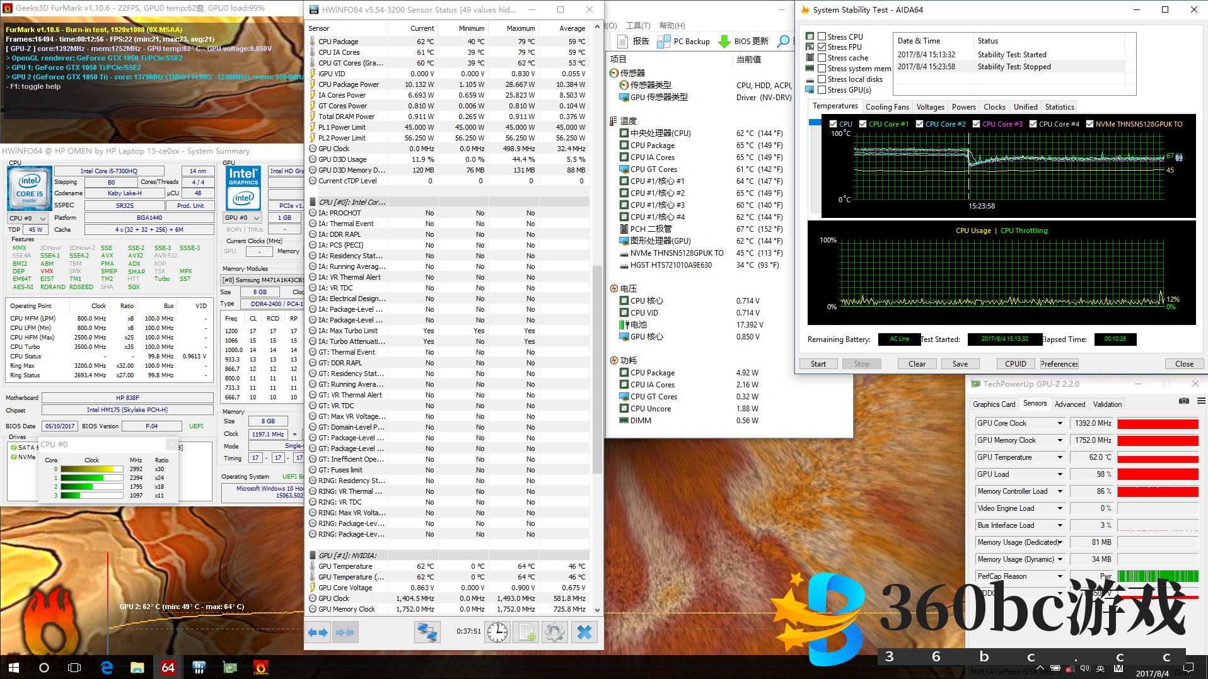Image resolution: width=1208 pixels, height=679 pixels.
Task: Open the GPU-Z hamburger menu icon
Action: pyautogui.click(x=1201, y=401)
